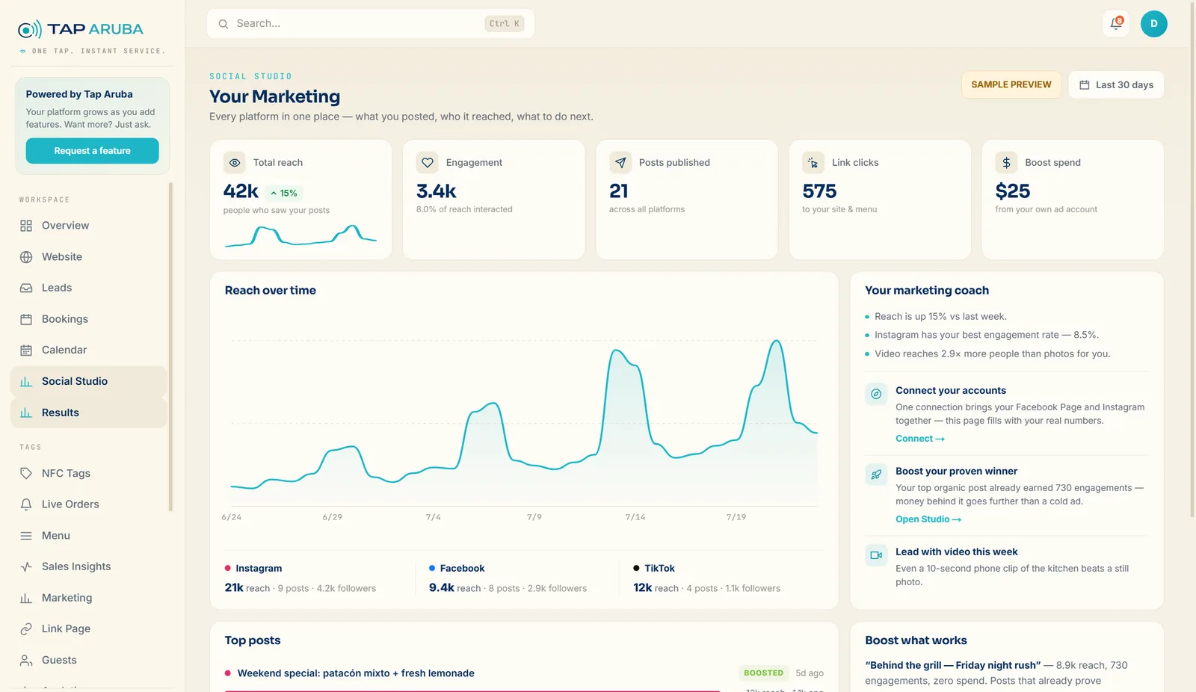The height and width of the screenshot is (692, 1196).
Task: Click the Request a feature button
Action: tap(92, 151)
